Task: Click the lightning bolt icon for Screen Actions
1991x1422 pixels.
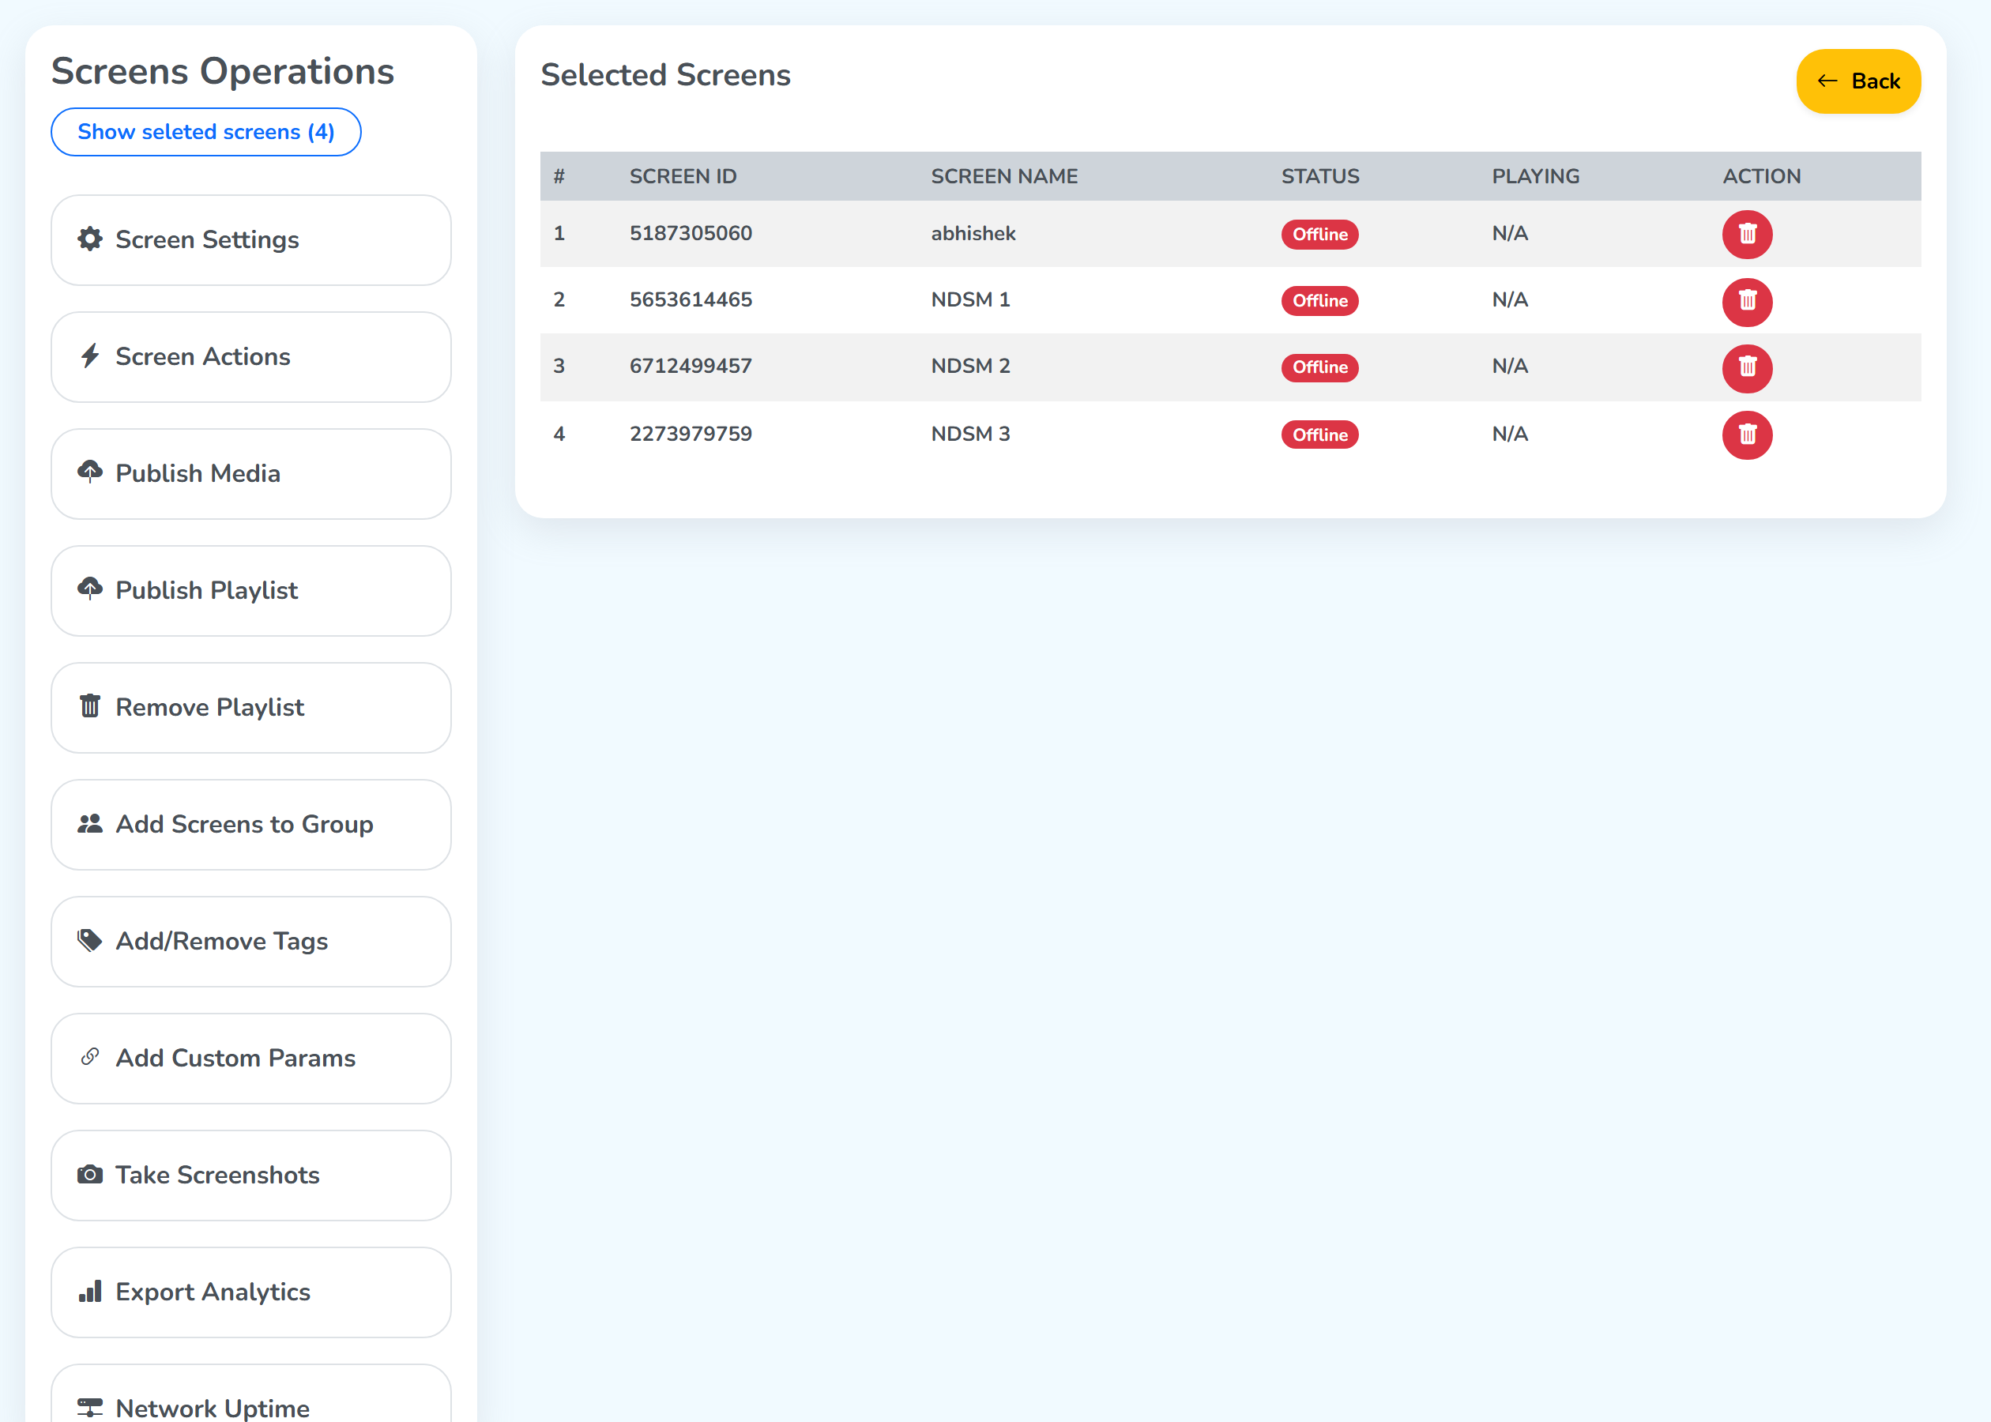Action: [90, 355]
